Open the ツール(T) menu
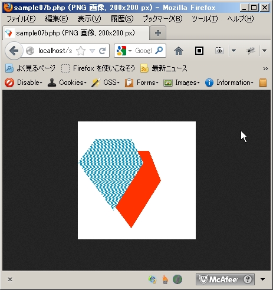The image size is (273, 290). coord(205,19)
